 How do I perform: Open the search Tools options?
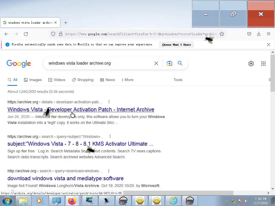pos(178,80)
